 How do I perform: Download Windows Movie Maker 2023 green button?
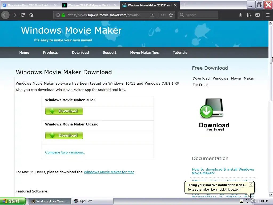point(64,111)
